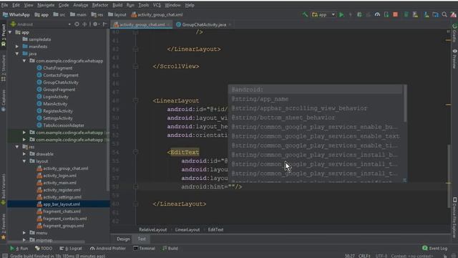Open the Captures side panel

point(3,100)
